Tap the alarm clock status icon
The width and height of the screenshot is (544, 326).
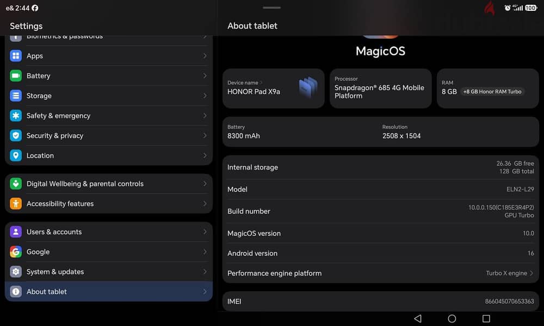[x=507, y=8]
